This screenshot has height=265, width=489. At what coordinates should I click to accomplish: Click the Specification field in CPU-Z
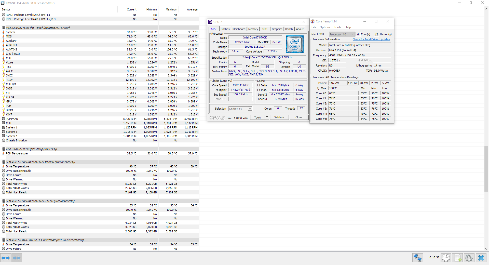click(x=267, y=58)
